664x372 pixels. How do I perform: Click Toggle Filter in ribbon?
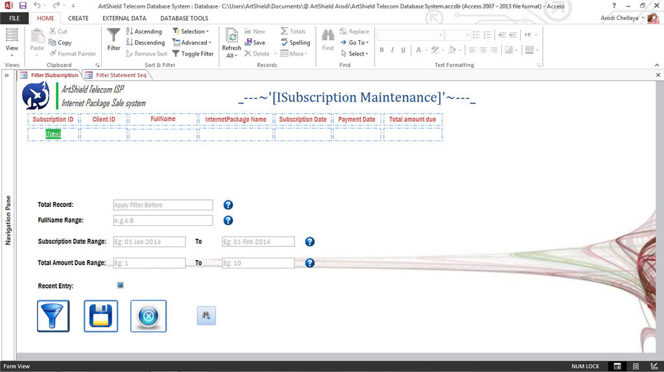pos(193,54)
